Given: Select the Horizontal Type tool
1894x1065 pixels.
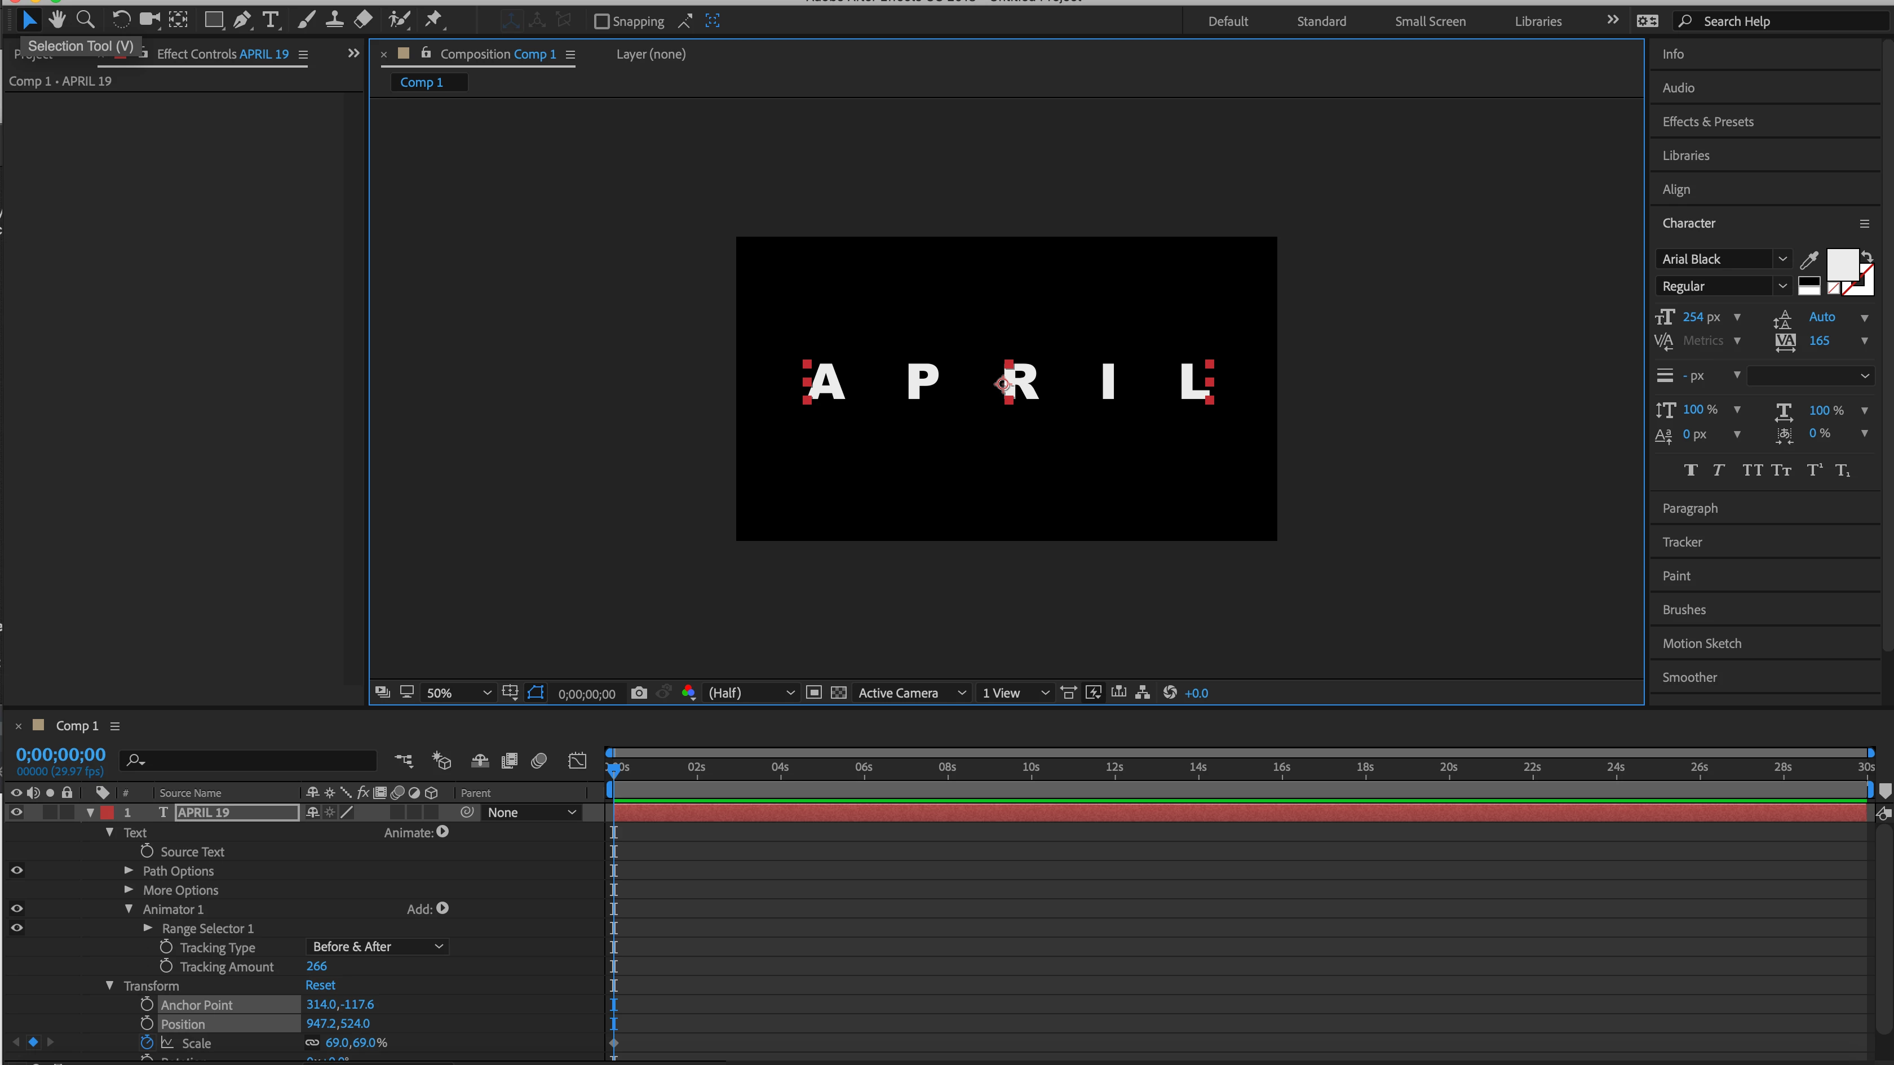Looking at the screenshot, I should pos(271,20).
